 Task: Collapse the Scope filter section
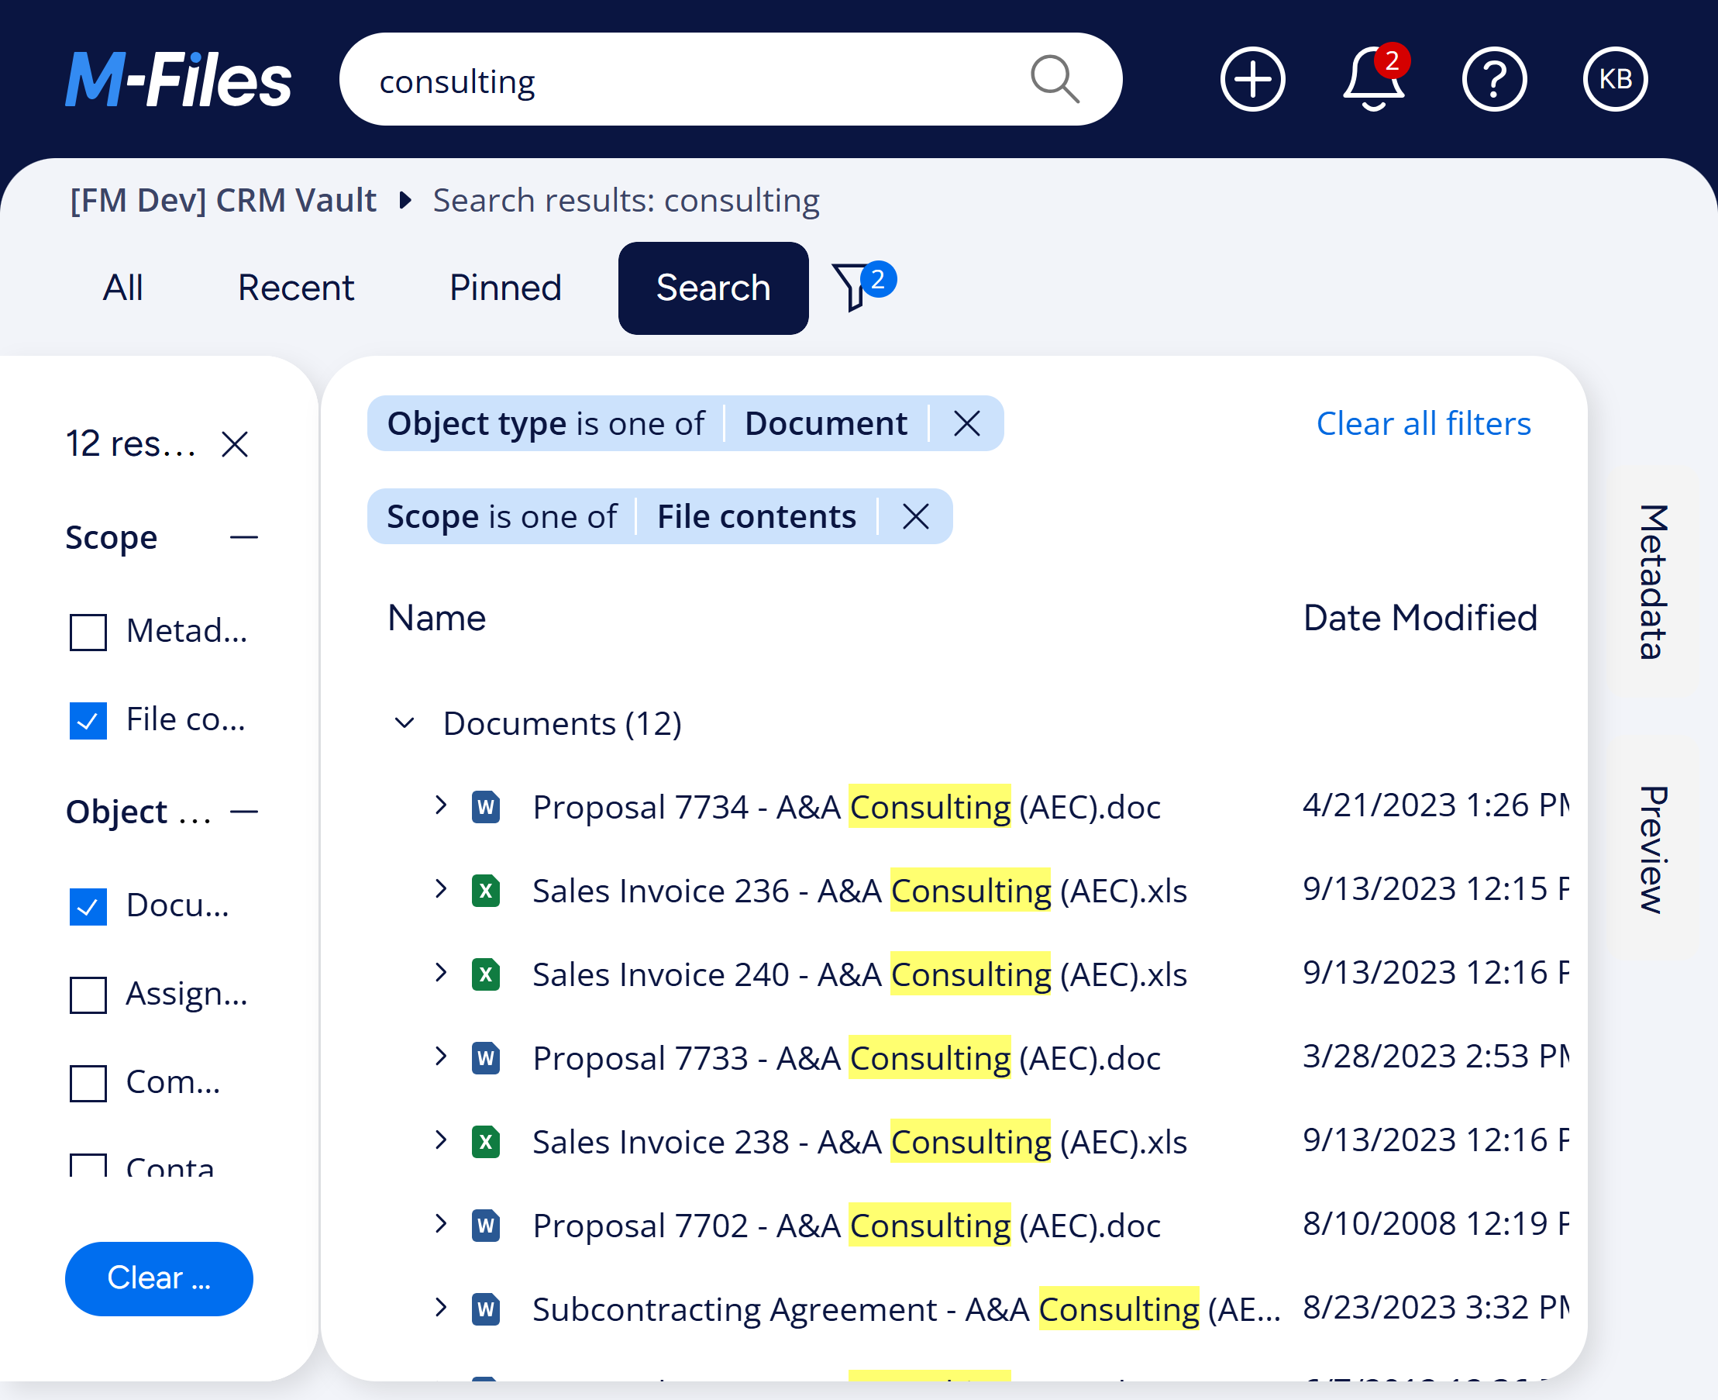(x=243, y=537)
